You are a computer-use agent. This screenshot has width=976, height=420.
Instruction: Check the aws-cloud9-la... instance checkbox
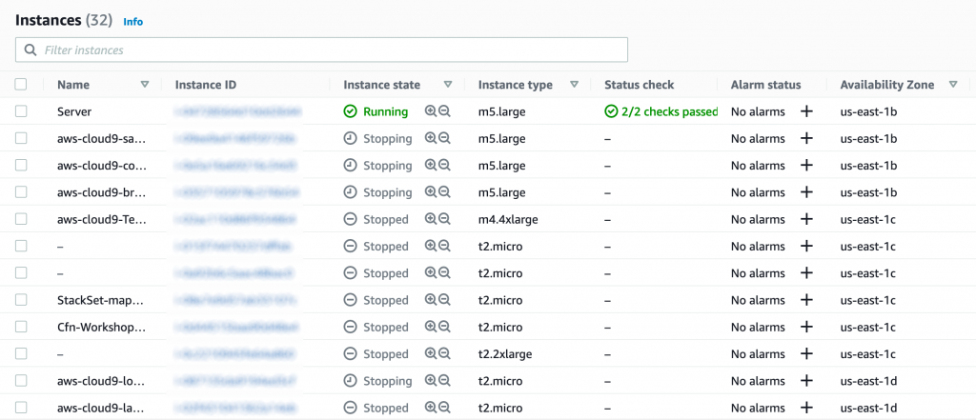21,408
